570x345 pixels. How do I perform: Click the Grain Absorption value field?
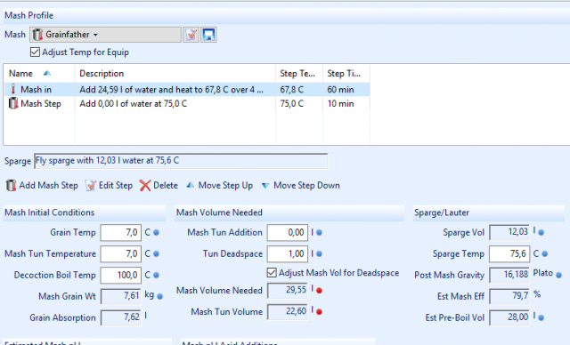click(x=121, y=317)
